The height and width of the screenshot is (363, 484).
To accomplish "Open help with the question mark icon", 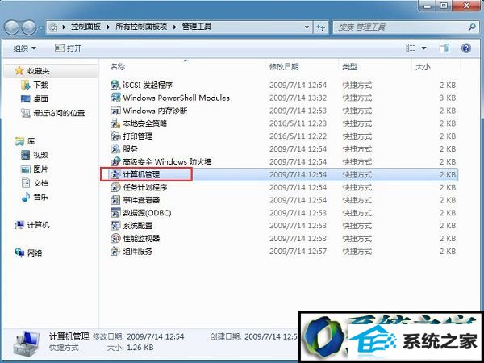I will pyautogui.click(x=466, y=48).
